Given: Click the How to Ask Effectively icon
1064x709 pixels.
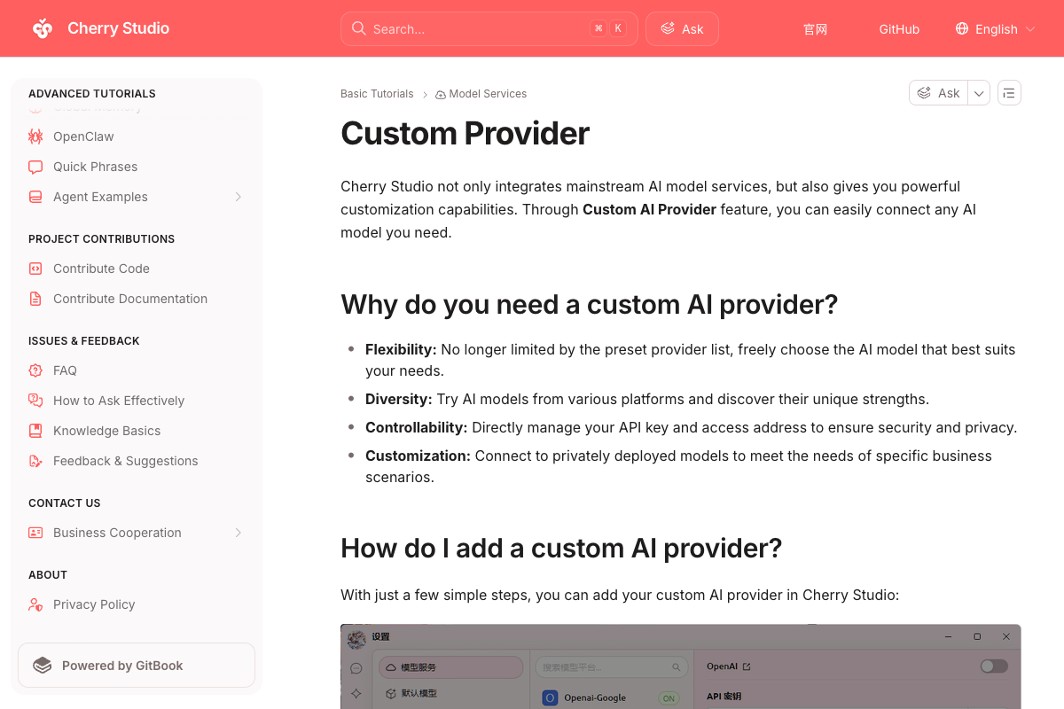Looking at the screenshot, I should tap(35, 401).
